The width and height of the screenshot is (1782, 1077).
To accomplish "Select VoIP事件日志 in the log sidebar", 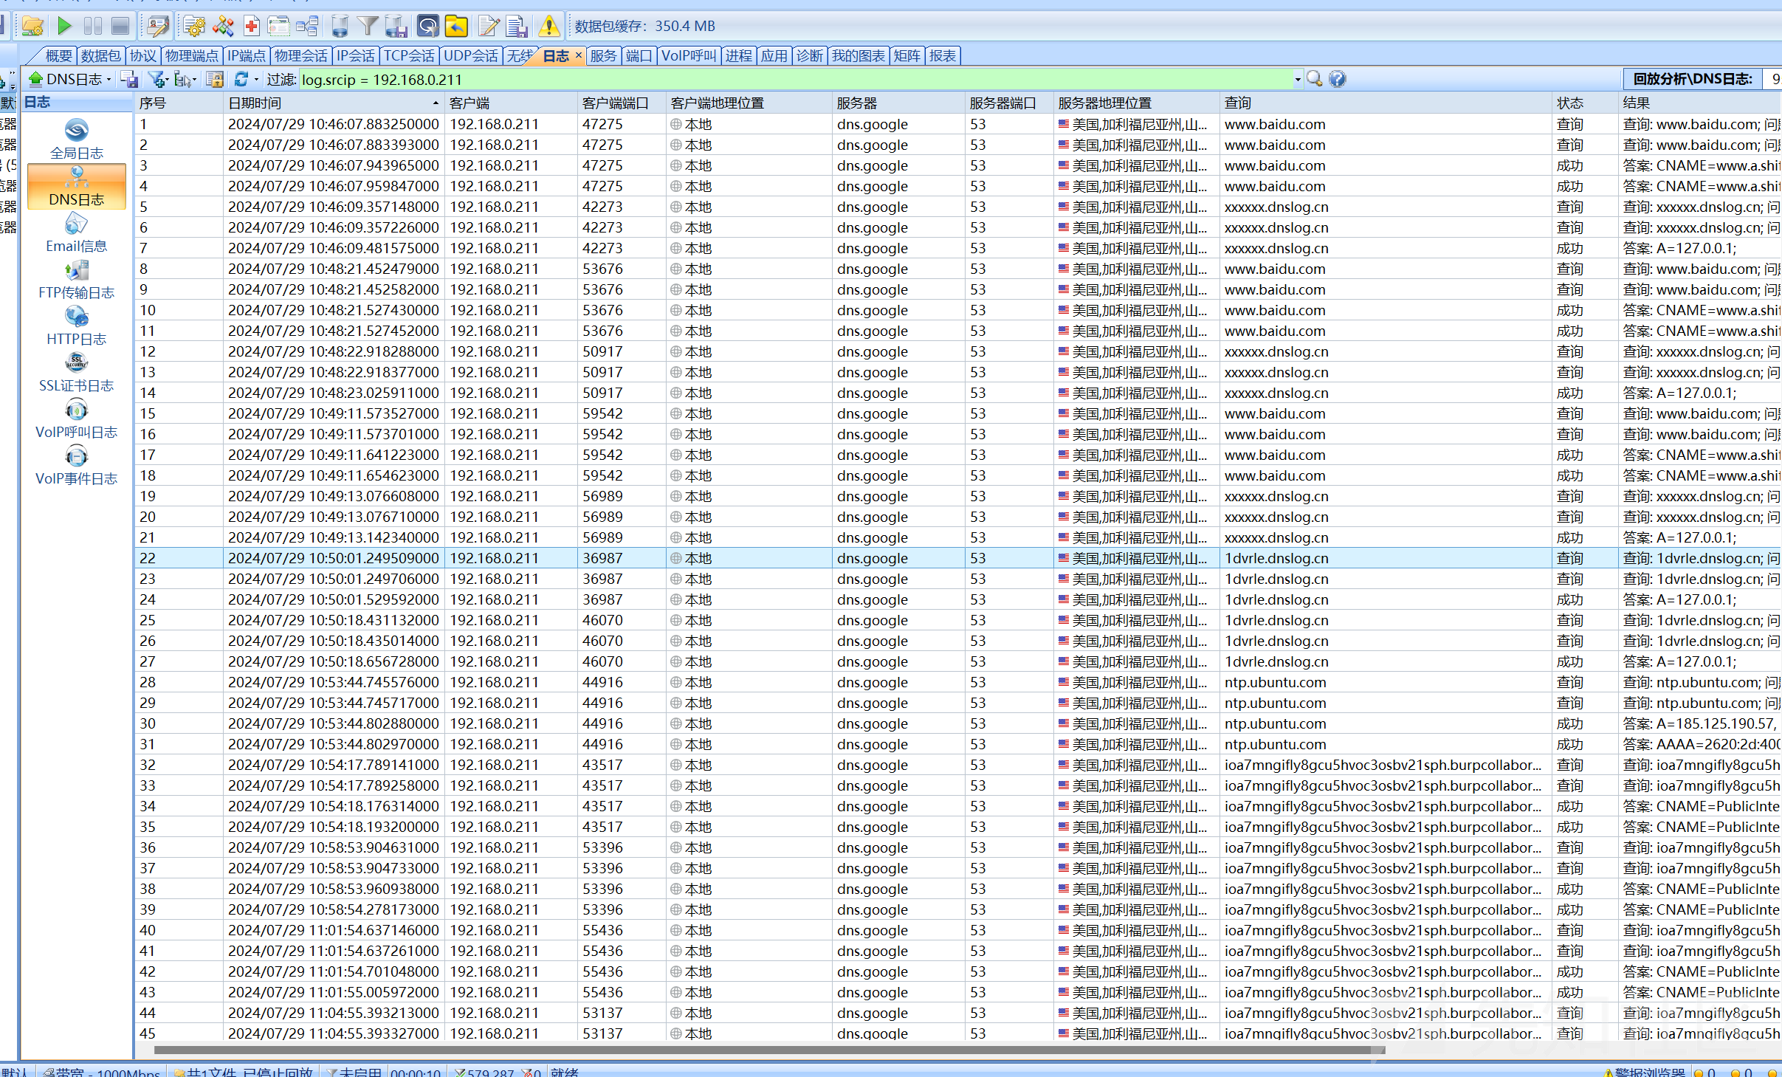I will pos(77,466).
